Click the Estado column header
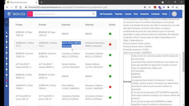Image resolution: width=189 pixels, height=106 pixels. click(x=112, y=25)
